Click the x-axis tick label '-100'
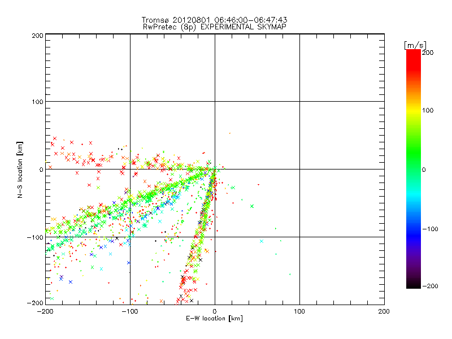Viewport: 452px width, 339px height. pos(130,311)
